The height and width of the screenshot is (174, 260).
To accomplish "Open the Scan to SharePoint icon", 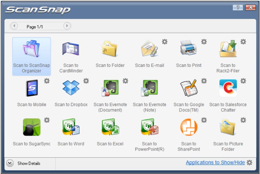I will click(189, 127).
